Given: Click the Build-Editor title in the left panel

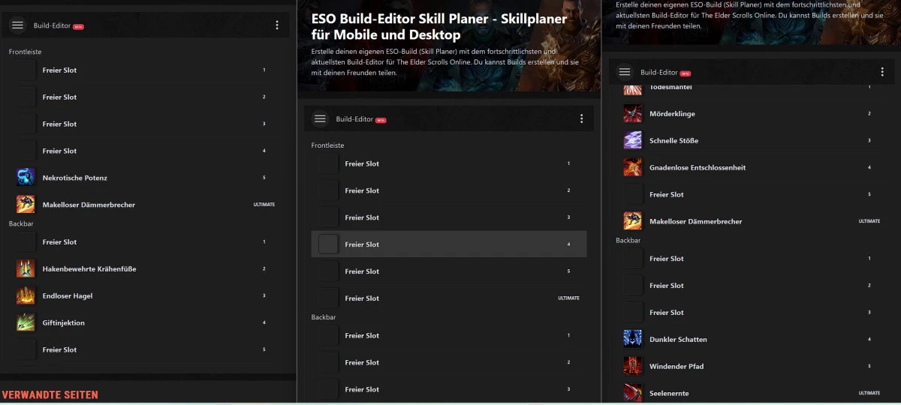Looking at the screenshot, I should point(52,25).
